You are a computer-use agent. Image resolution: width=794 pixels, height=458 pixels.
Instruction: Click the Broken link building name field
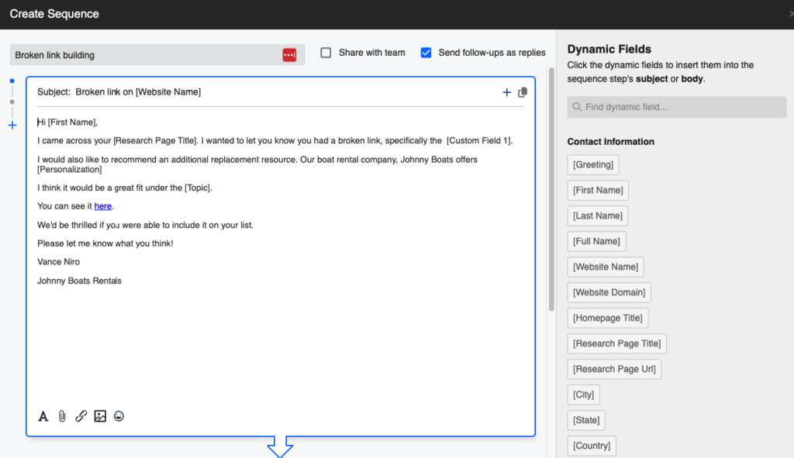tap(140, 54)
